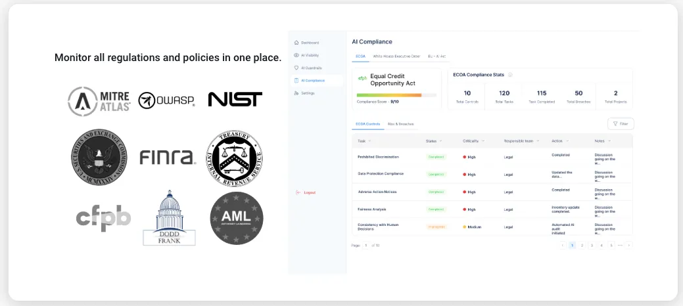Click the AI Visibility eye icon
The width and height of the screenshot is (683, 306).
point(296,55)
